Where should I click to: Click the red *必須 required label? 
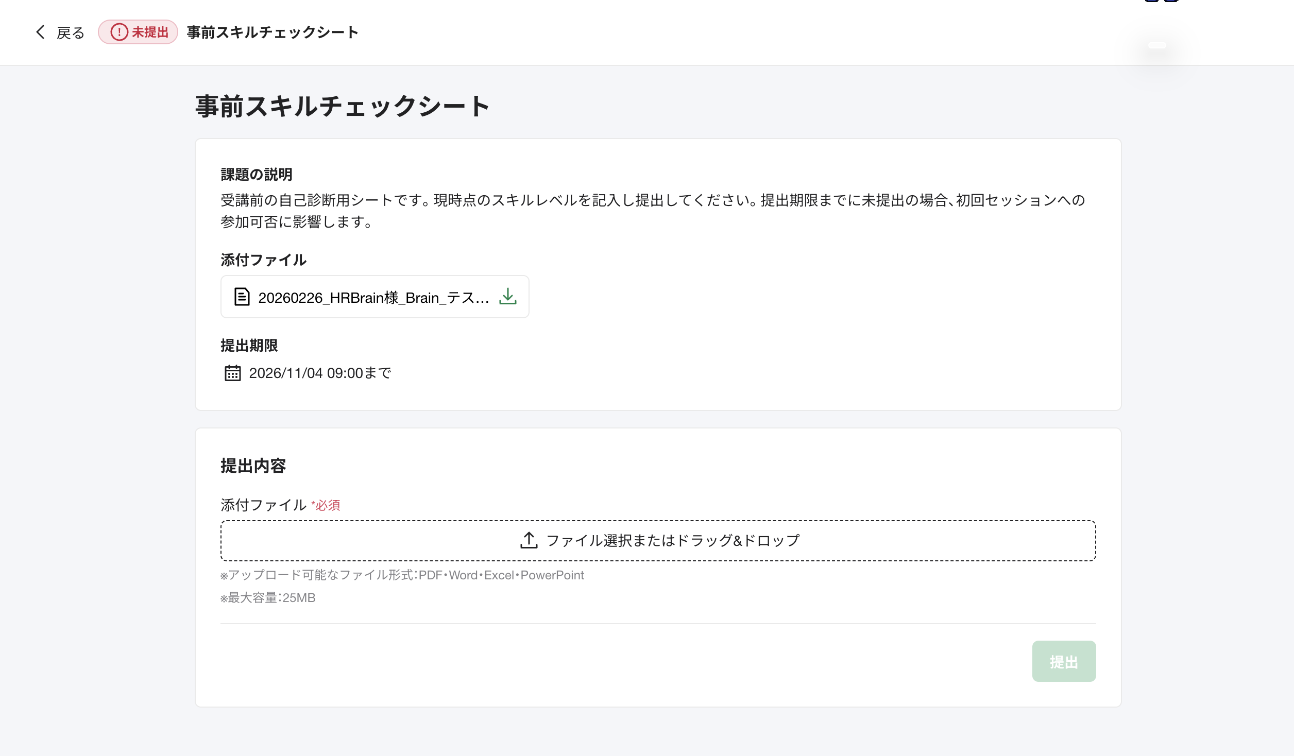click(326, 505)
